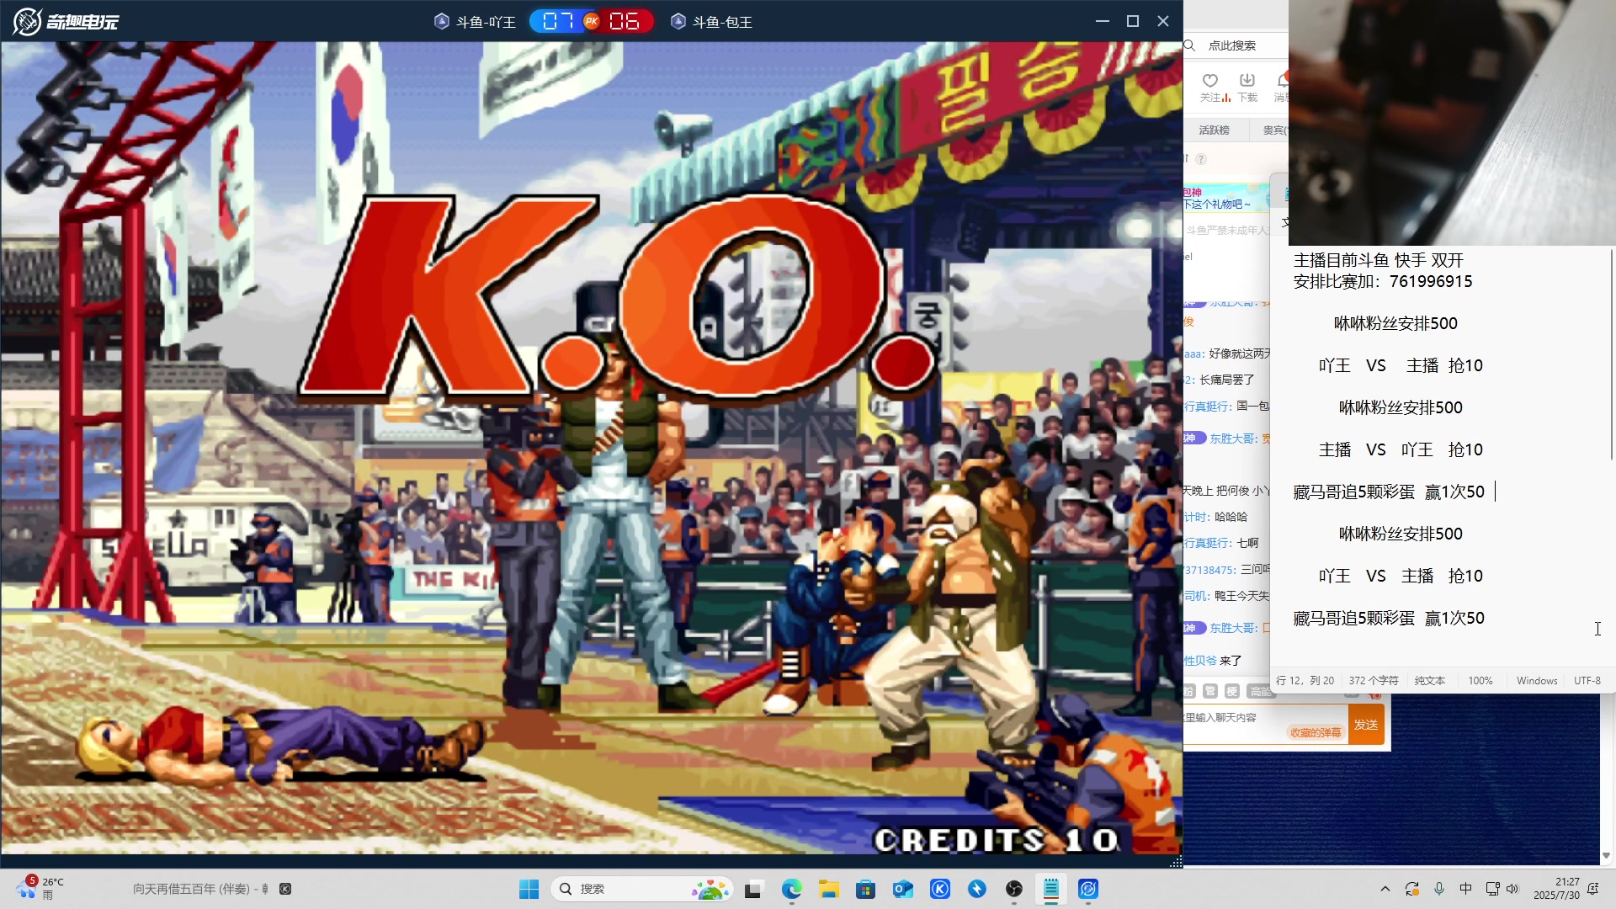1616x909 pixels.
Task: Open Outlook from the taskbar
Action: [903, 889]
